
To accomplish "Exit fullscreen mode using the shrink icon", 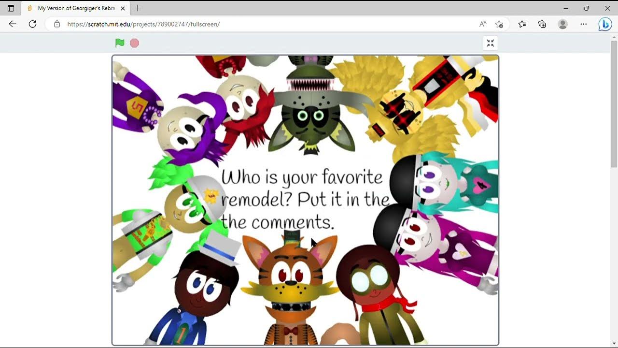I will click(x=490, y=43).
